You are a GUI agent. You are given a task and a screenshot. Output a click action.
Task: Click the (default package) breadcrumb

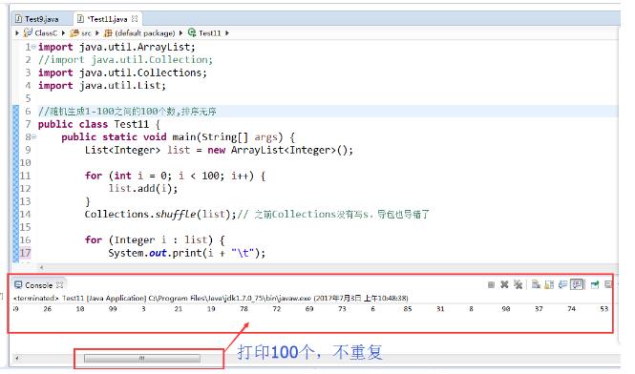click(x=139, y=32)
